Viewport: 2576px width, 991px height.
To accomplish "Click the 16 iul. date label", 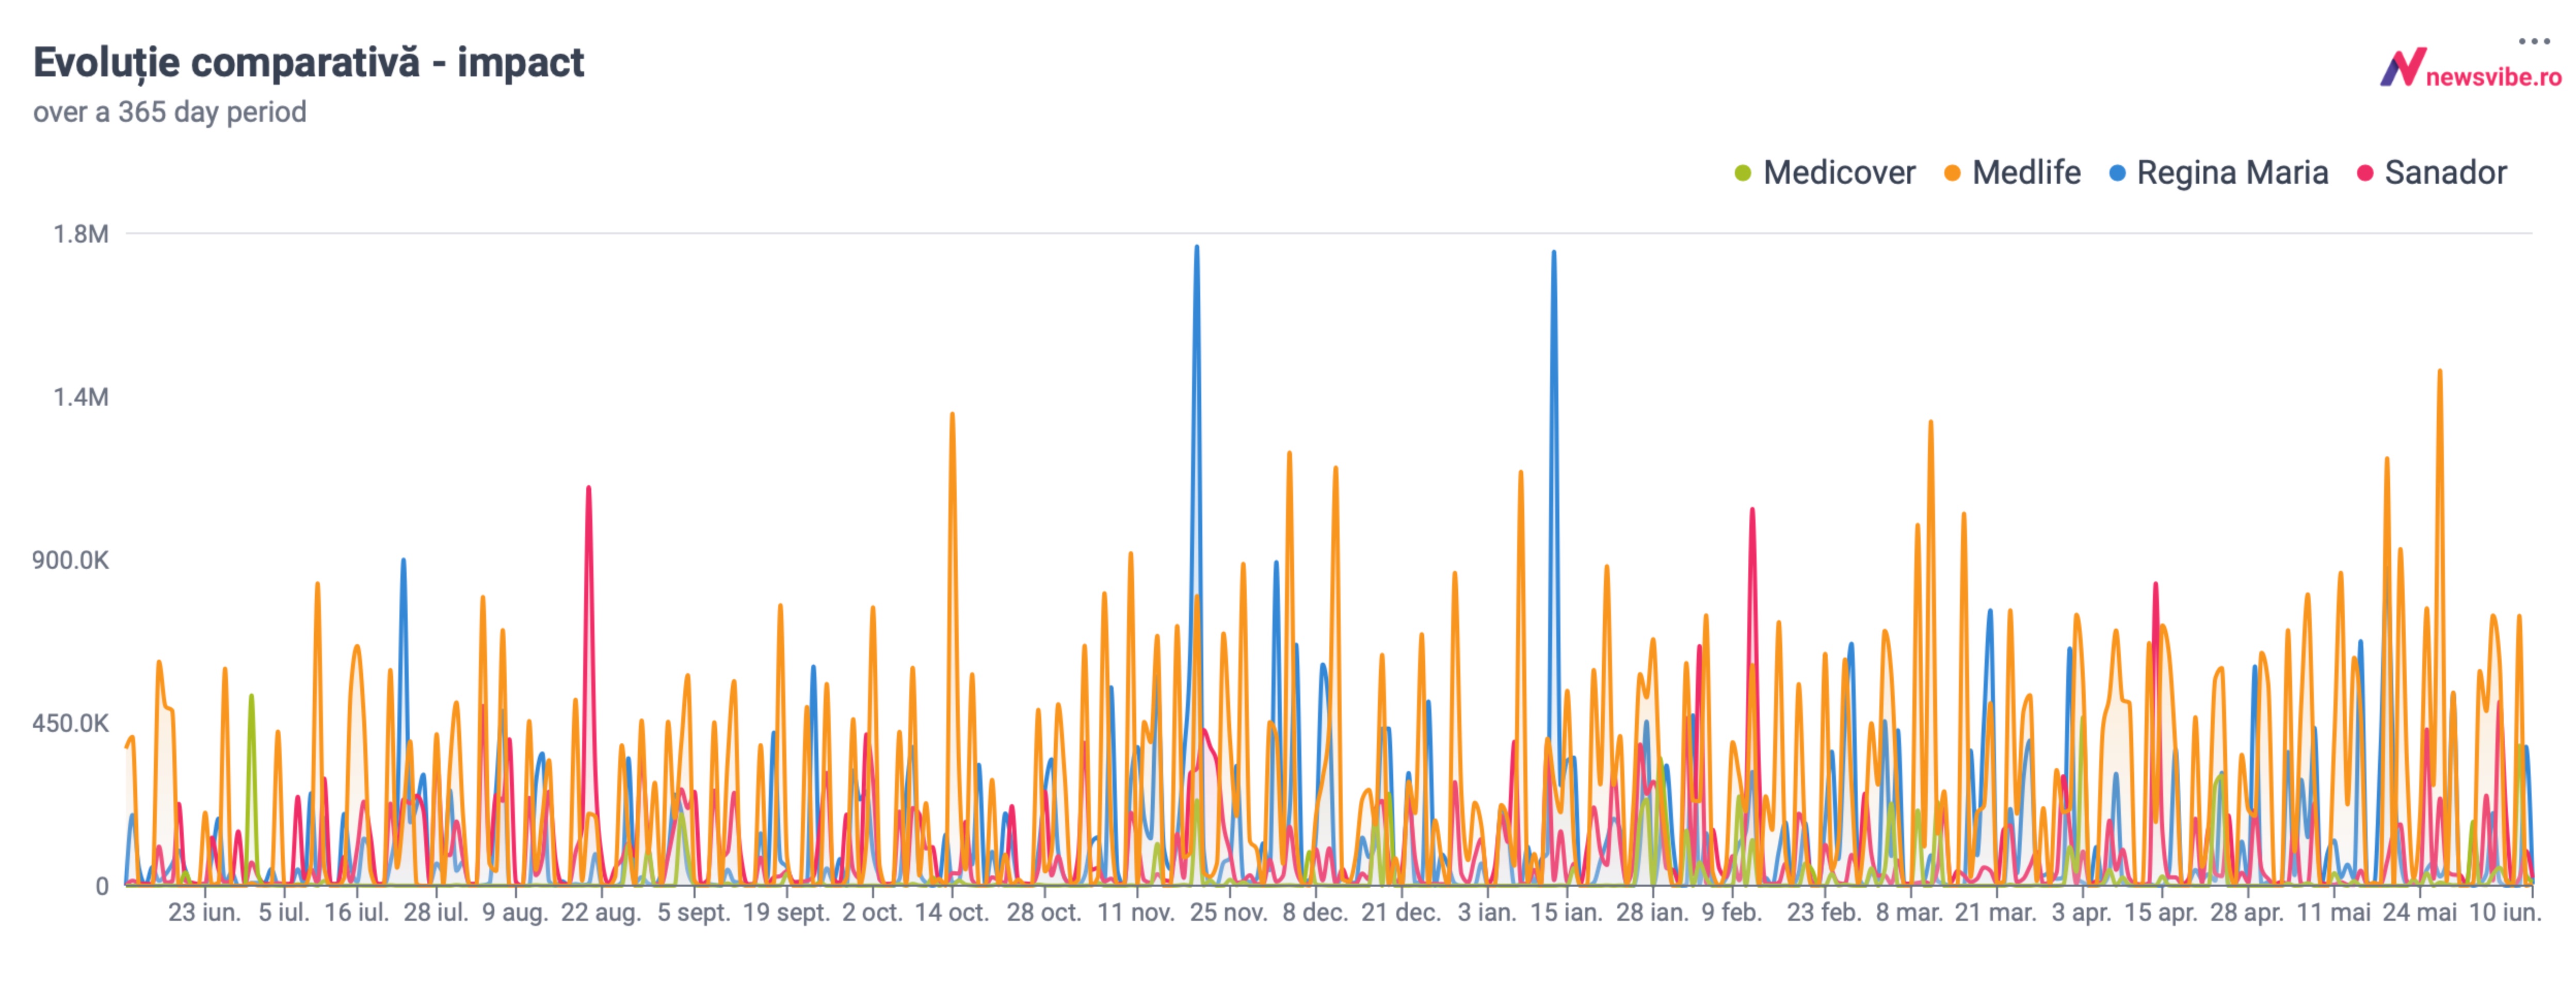I will pyautogui.click(x=357, y=912).
